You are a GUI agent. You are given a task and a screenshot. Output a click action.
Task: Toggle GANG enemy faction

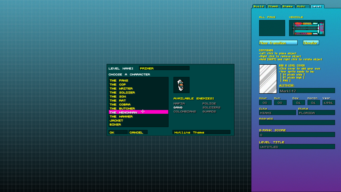point(178,107)
